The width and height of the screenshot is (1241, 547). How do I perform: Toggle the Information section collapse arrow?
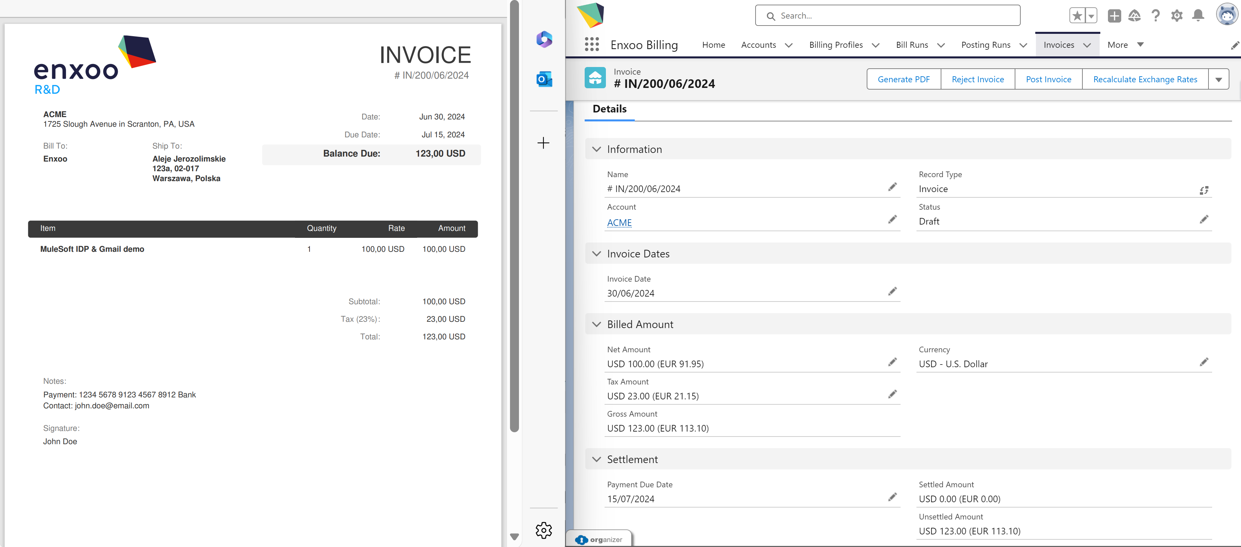(x=598, y=150)
